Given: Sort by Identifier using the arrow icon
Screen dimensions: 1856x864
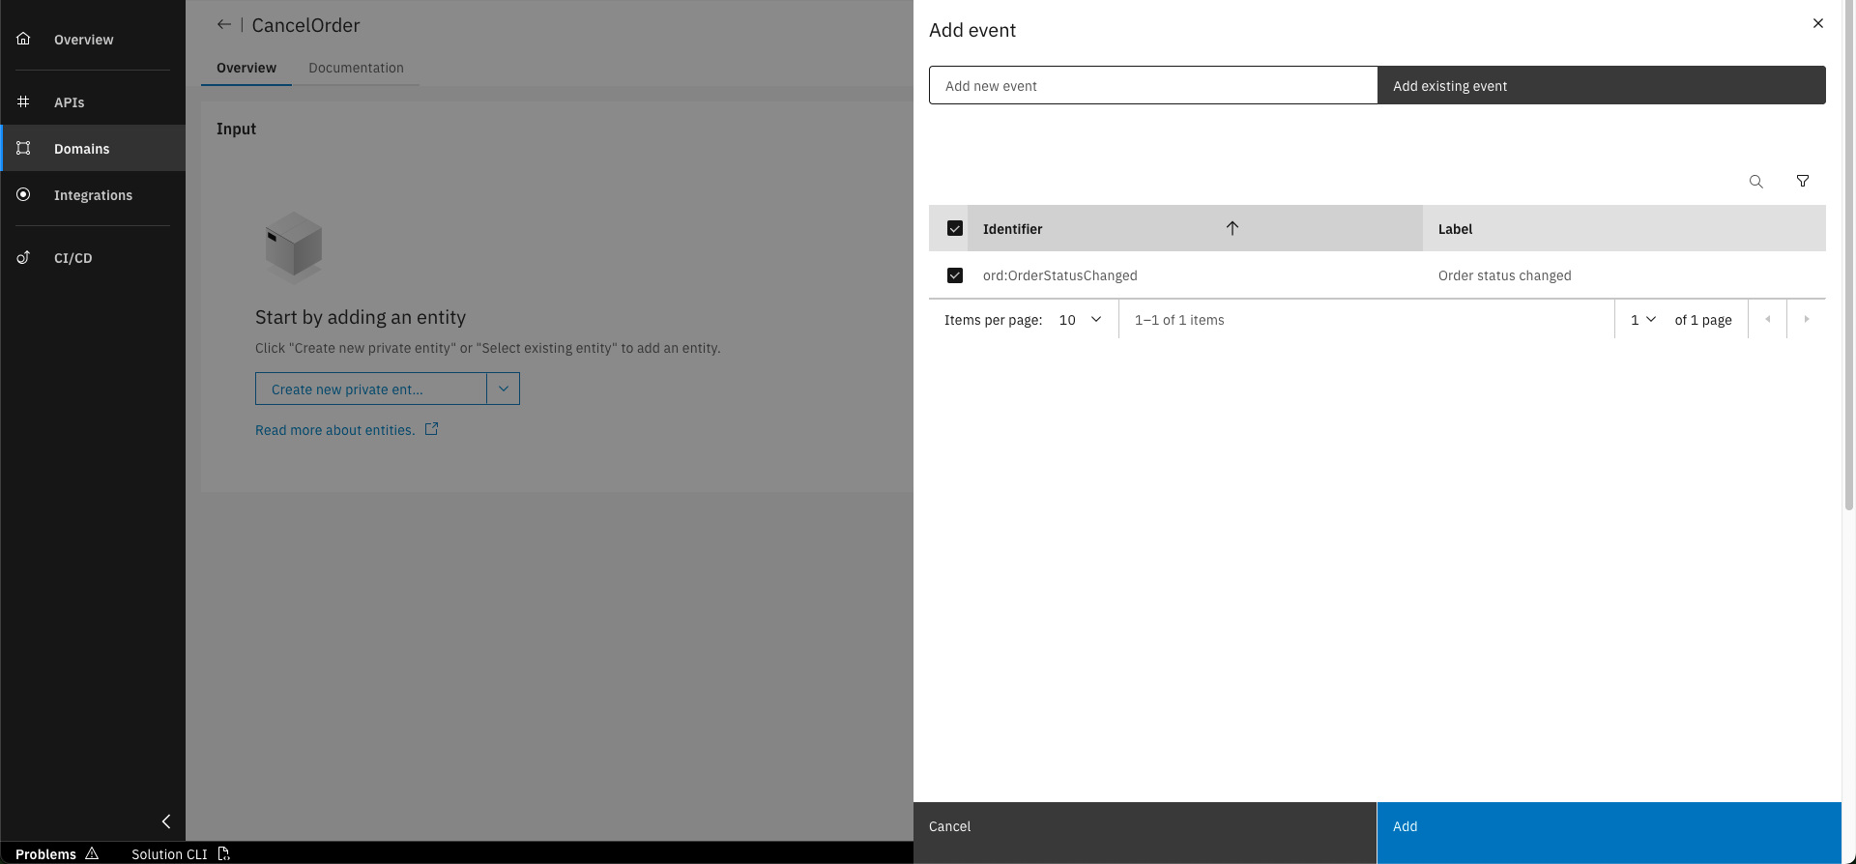Looking at the screenshot, I should pos(1232,228).
